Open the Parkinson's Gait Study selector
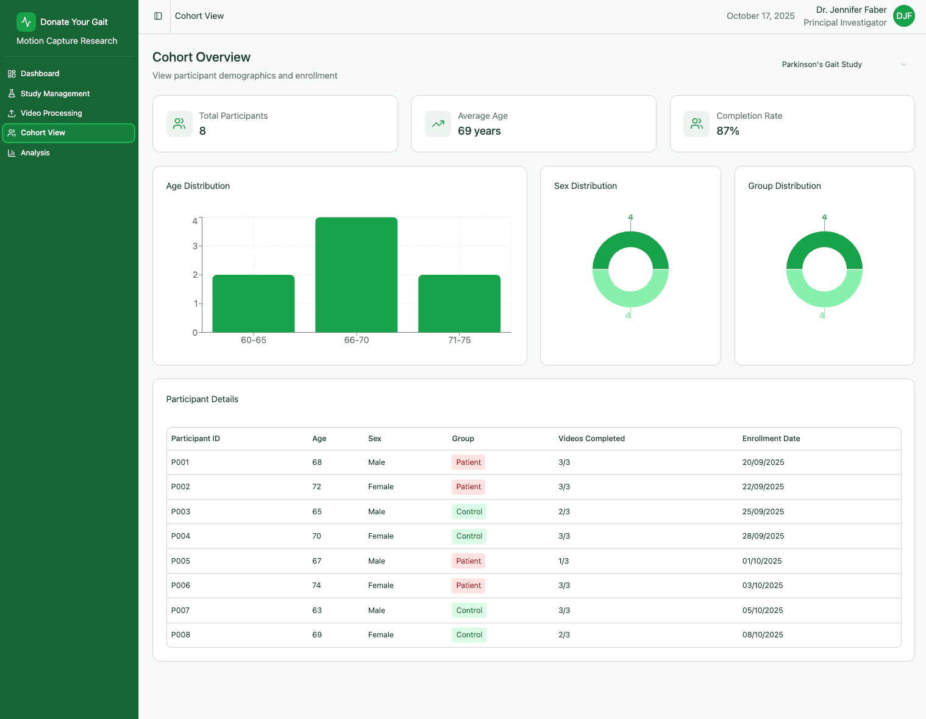 coord(844,64)
